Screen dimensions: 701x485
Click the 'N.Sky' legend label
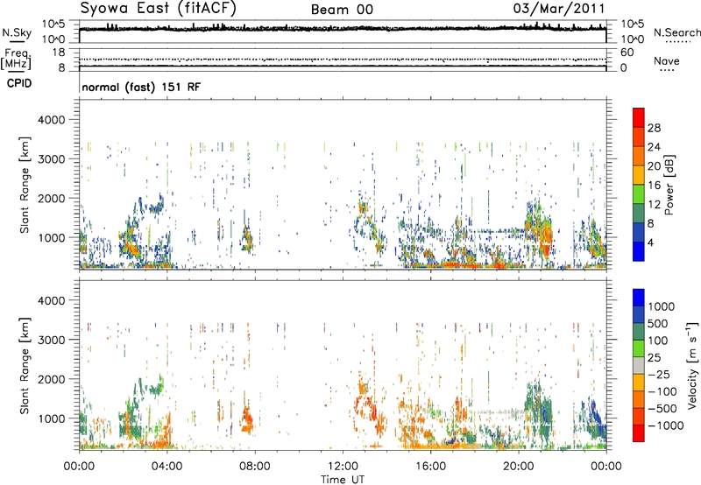[17, 32]
